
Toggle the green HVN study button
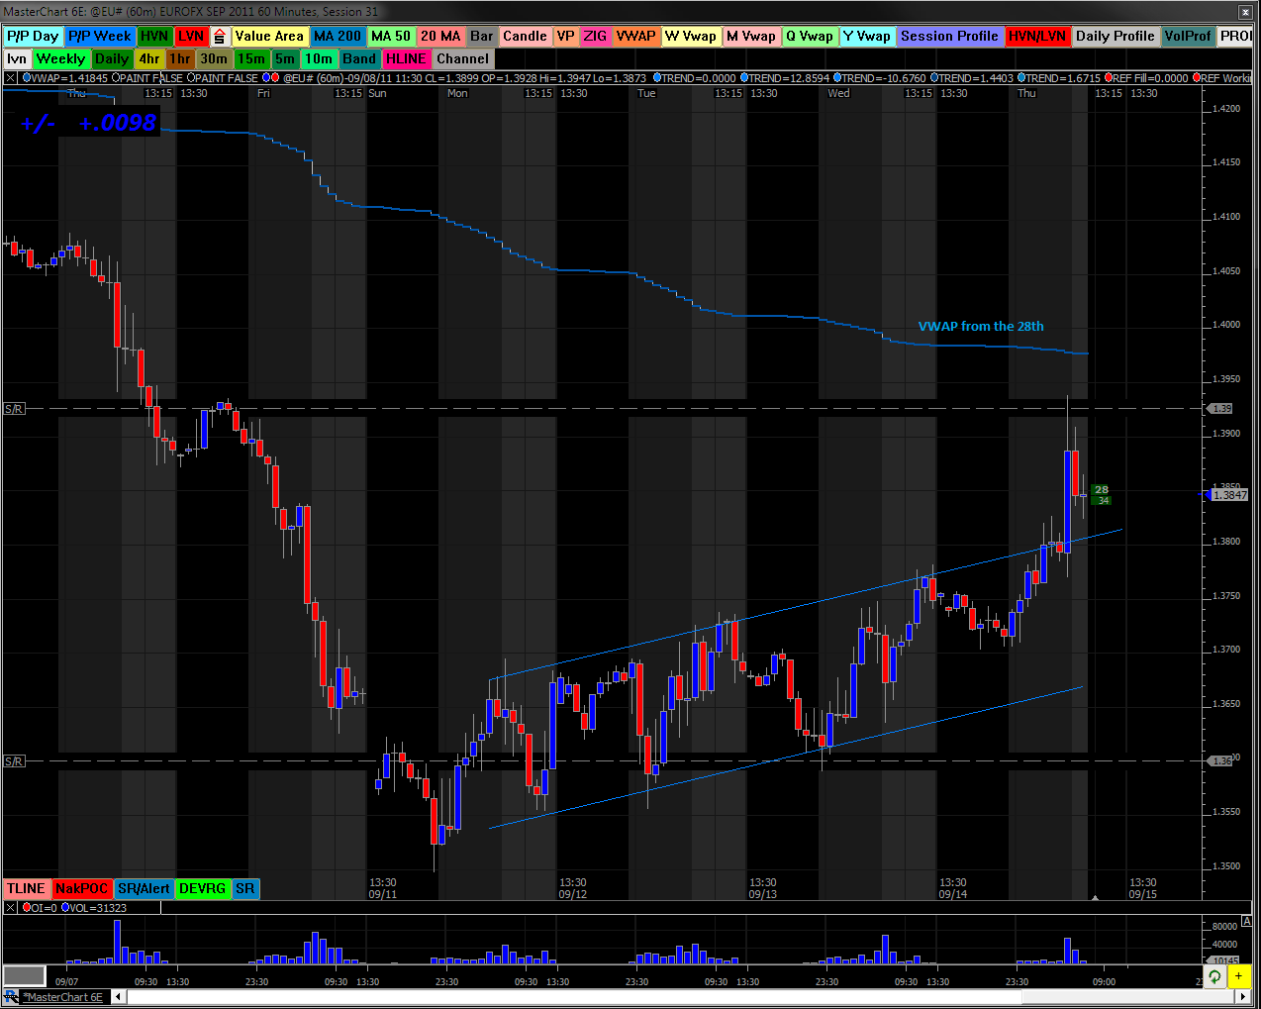[x=154, y=36]
